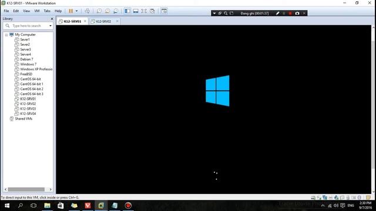
Task: Select K12-SRV02 in the library tree
Action: [x=28, y=104]
